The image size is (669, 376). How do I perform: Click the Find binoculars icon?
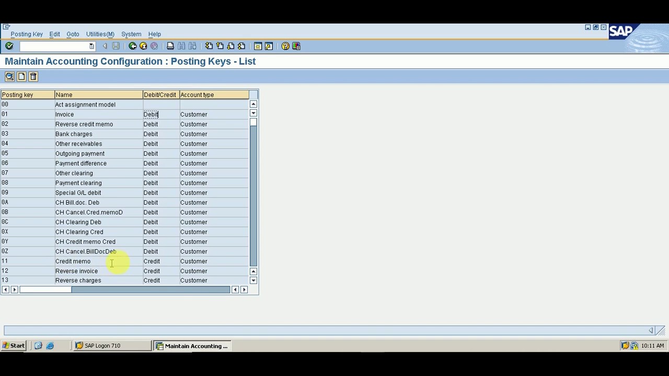click(181, 46)
